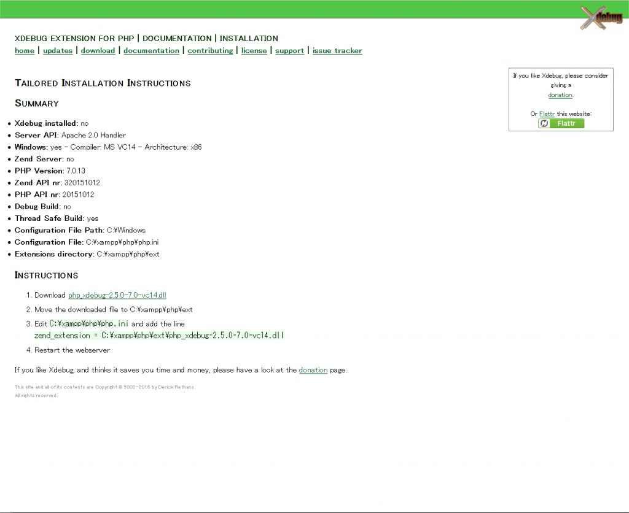Click the 'PHP Version: 7.0.13' line
Screen dimensions: 629x513
pos(50,171)
